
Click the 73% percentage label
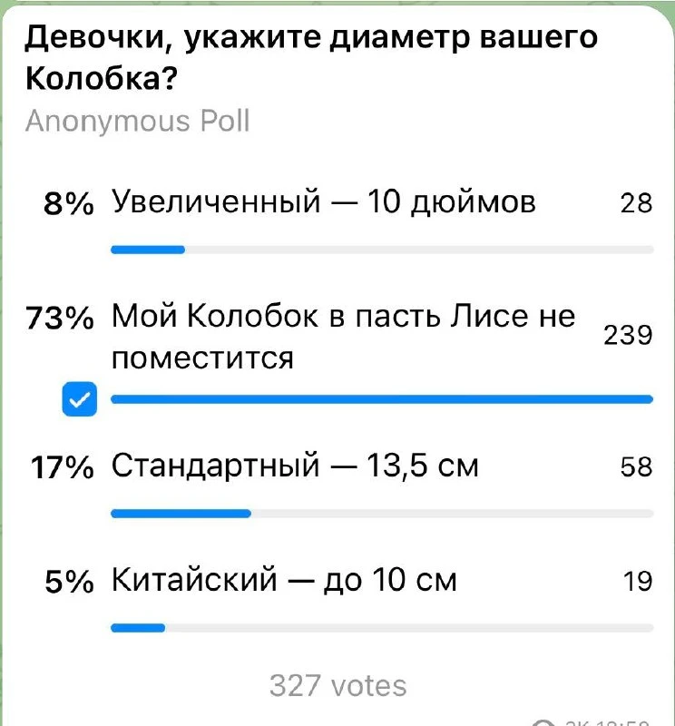pos(60,319)
